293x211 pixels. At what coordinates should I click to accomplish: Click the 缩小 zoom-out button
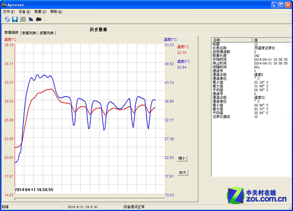tap(182, 158)
